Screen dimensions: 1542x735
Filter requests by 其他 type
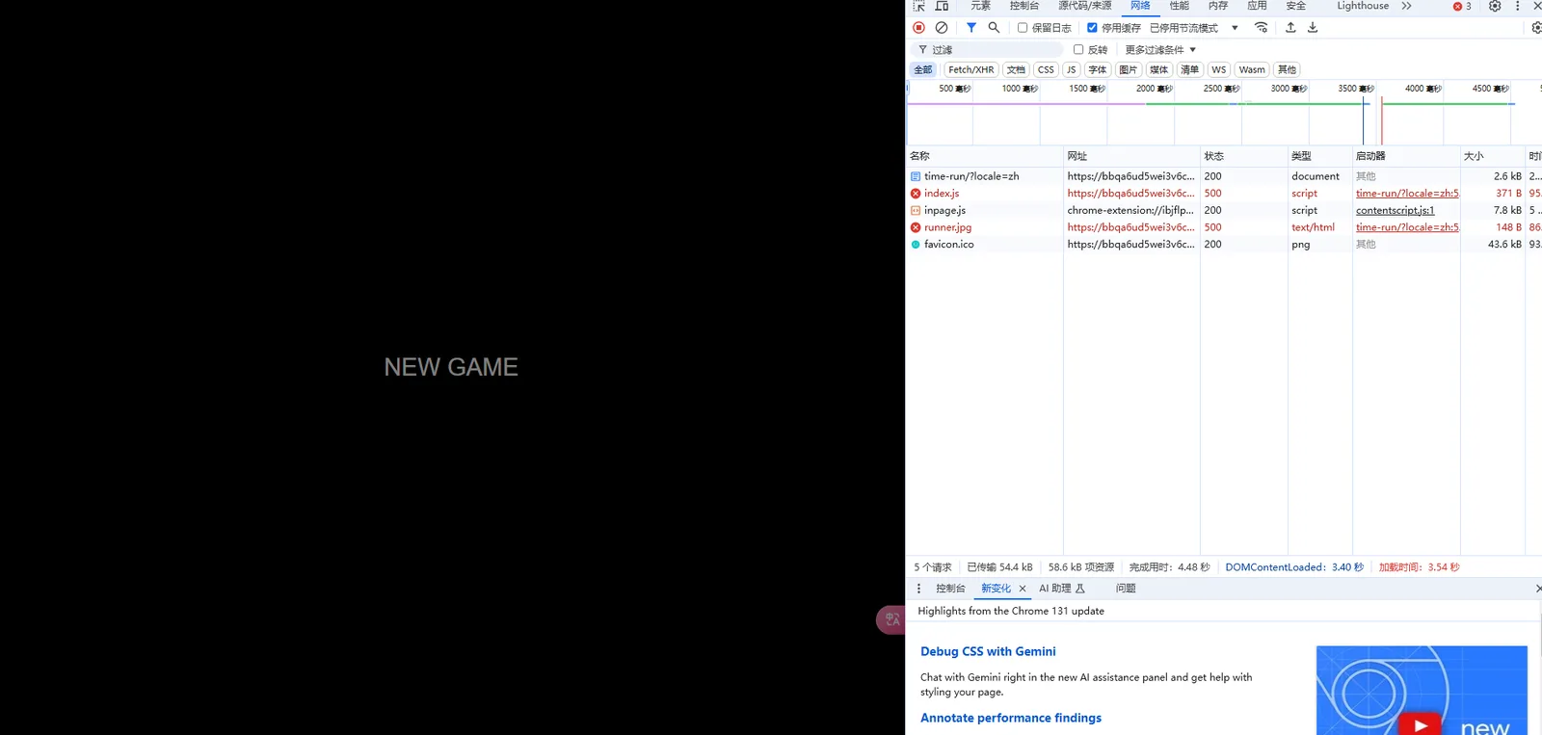1287,69
